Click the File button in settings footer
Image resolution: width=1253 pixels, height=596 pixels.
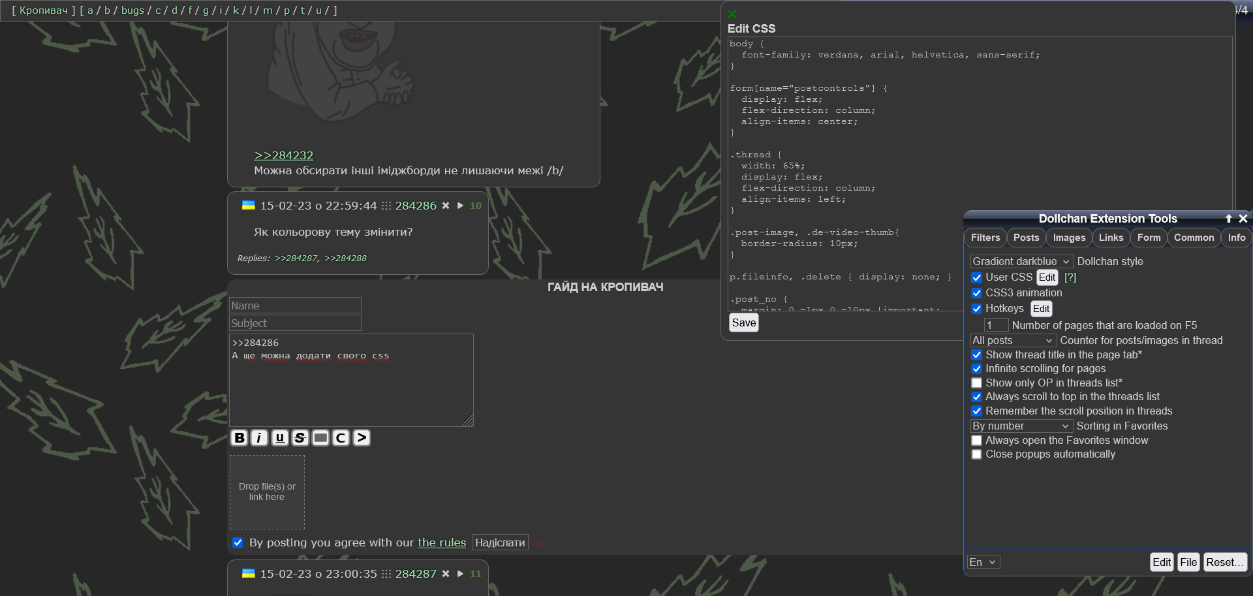point(1189,562)
